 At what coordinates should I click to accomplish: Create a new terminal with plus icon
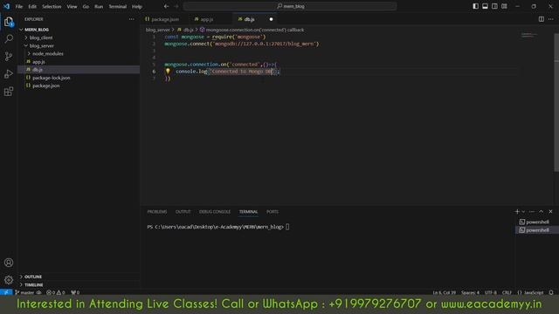click(x=517, y=211)
